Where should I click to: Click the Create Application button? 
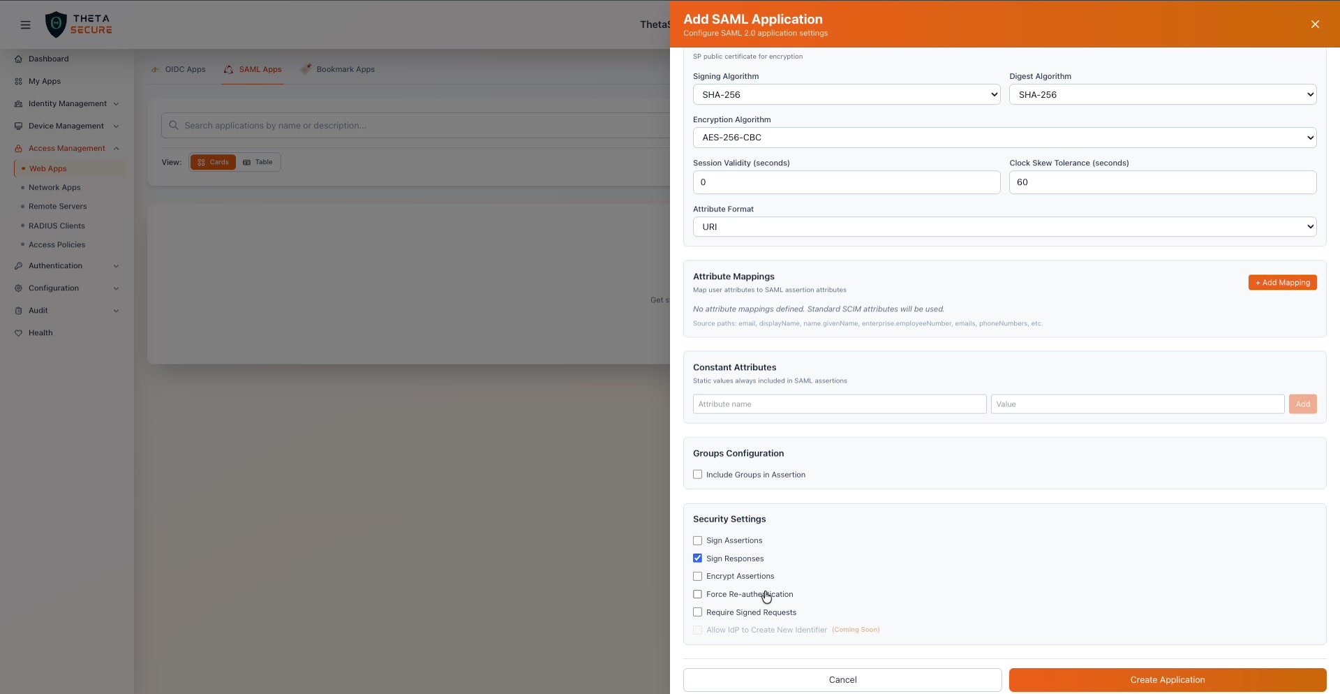point(1166,679)
